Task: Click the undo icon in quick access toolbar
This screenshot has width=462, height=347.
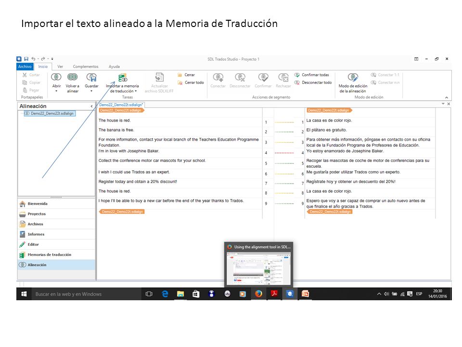Action: click(33, 59)
